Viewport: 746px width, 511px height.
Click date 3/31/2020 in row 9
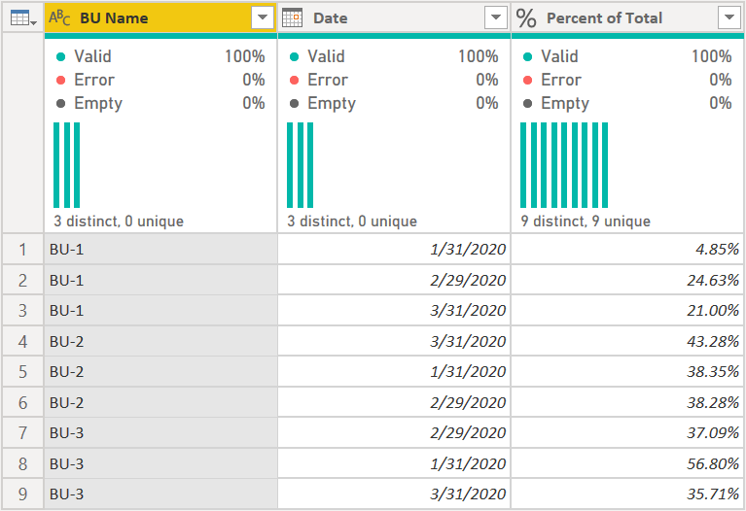[394, 494]
